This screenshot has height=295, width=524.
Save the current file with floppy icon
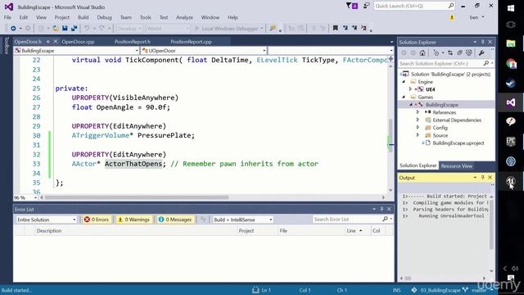[x=65, y=29]
